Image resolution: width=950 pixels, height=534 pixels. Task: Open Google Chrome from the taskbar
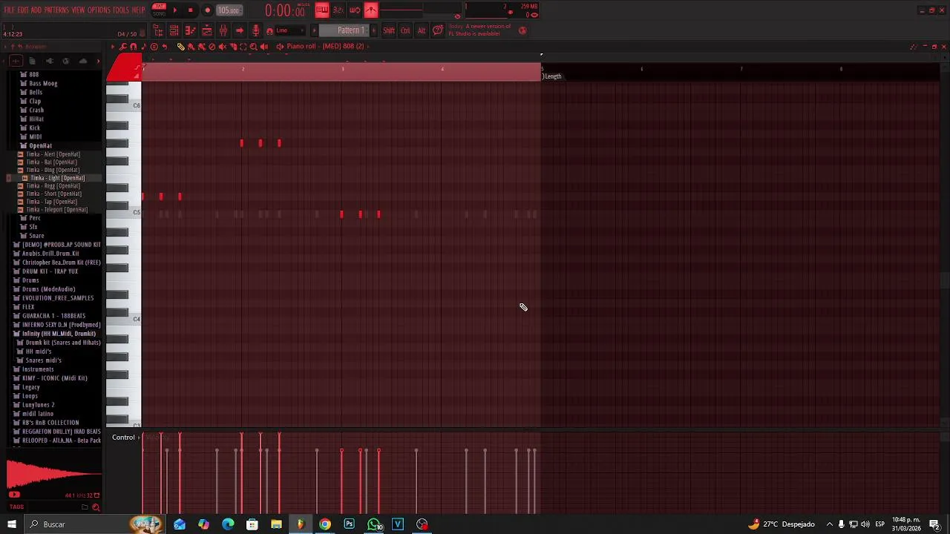(x=325, y=524)
